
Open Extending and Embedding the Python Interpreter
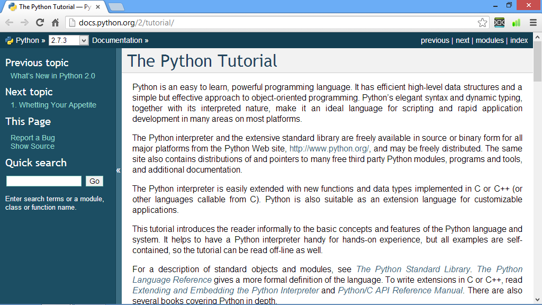[225, 291]
